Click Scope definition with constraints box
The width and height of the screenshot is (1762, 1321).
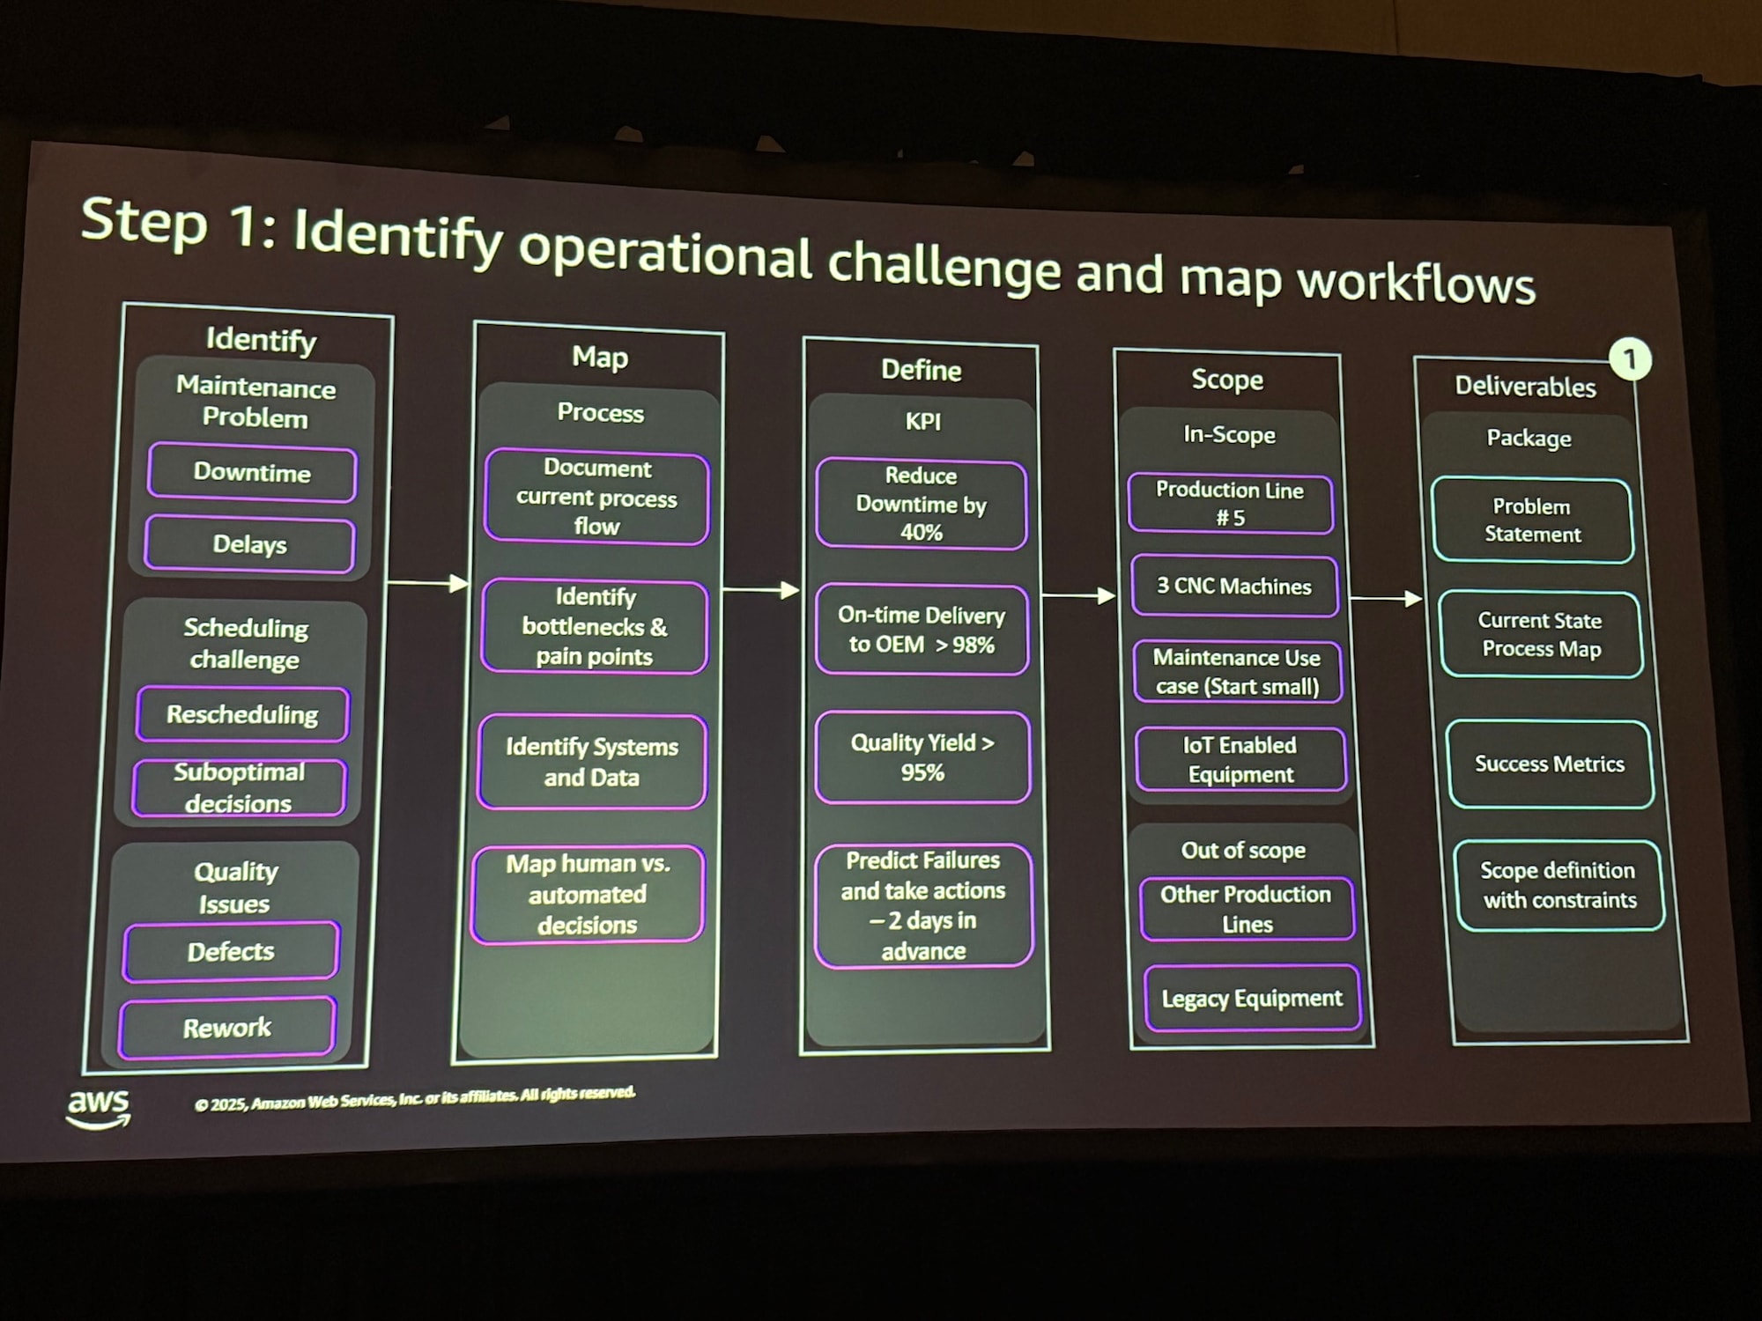tap(1558, 886)
